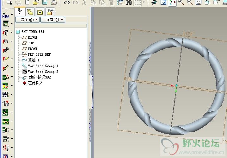227x158 pixels.
Task: Print the model with the printer icon
Action: 53,2
